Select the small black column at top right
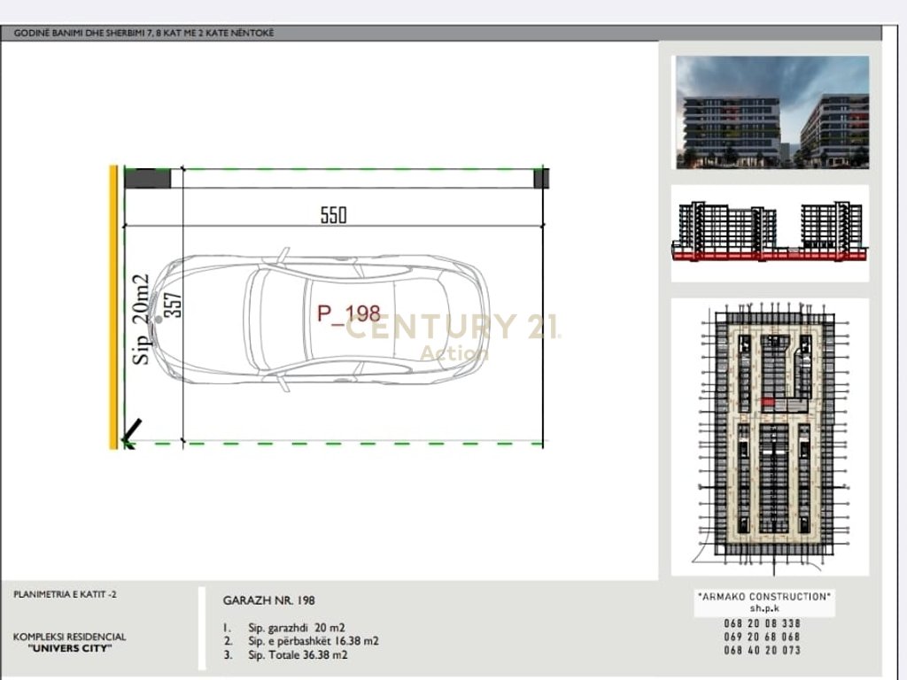The image size is (907, 680). click(540, 178)
